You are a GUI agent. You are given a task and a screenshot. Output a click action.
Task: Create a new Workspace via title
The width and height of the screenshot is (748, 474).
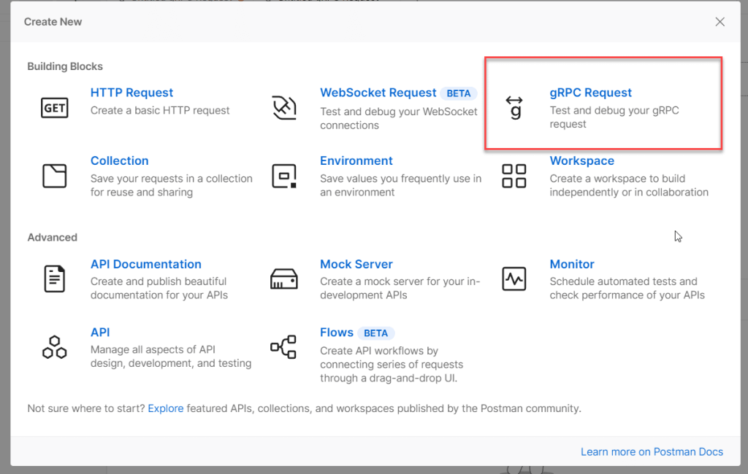point(581,160)
